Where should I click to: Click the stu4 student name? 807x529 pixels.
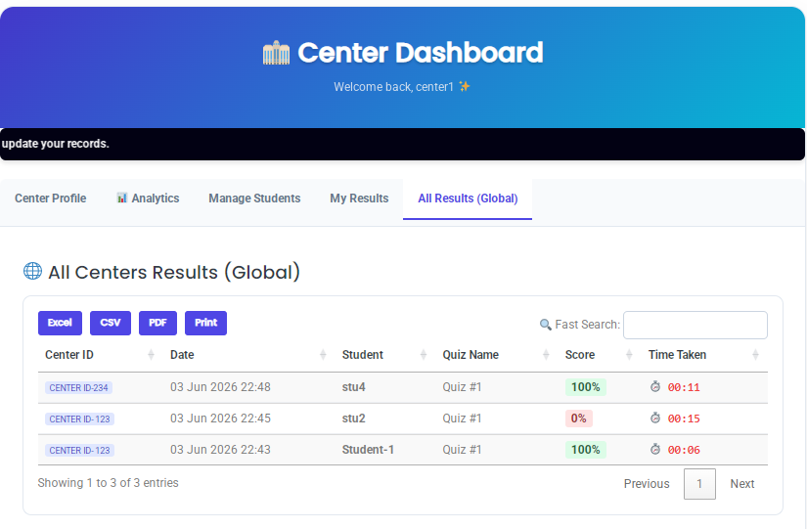353,387
